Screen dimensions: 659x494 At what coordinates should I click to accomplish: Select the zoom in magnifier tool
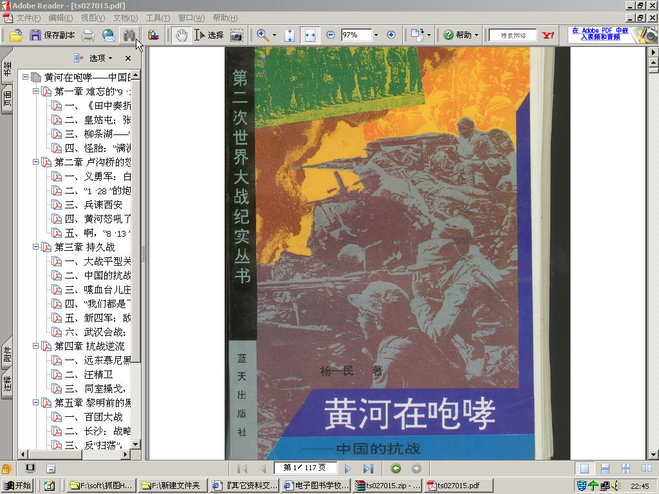pyautogui.click(x=263, y=35)
